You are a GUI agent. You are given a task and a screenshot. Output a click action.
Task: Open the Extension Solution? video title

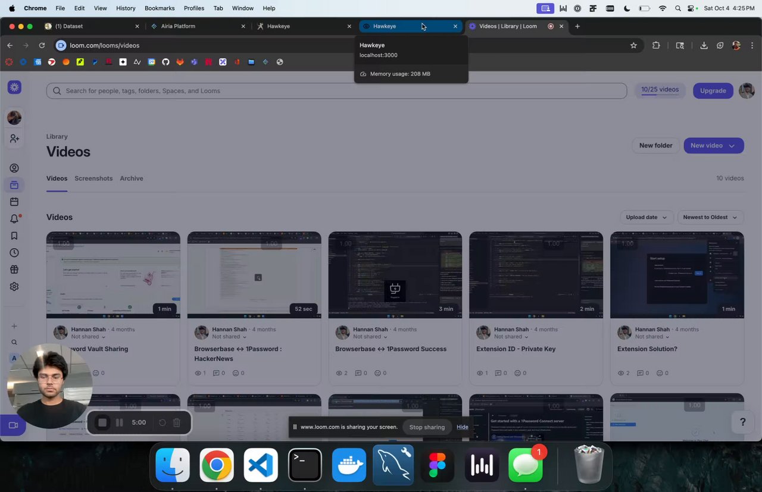coord(647,349)
